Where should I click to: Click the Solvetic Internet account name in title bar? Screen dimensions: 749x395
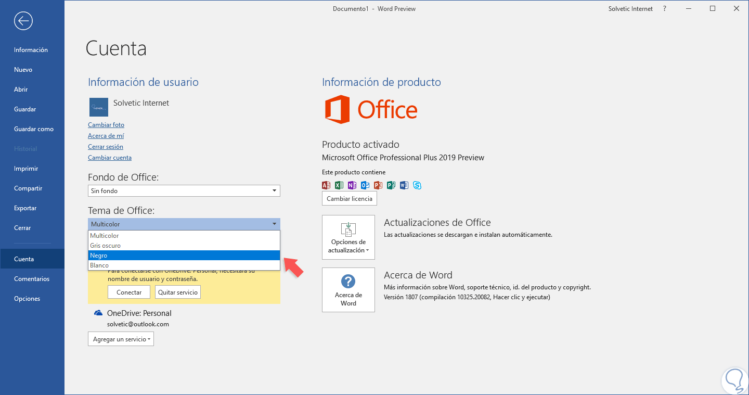(x=630, y=9)
